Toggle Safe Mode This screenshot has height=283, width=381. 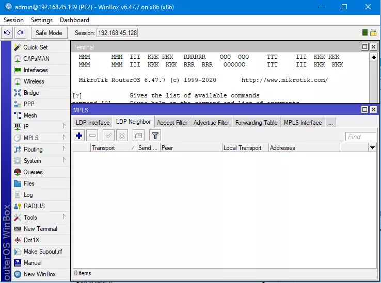pos(49,33)
